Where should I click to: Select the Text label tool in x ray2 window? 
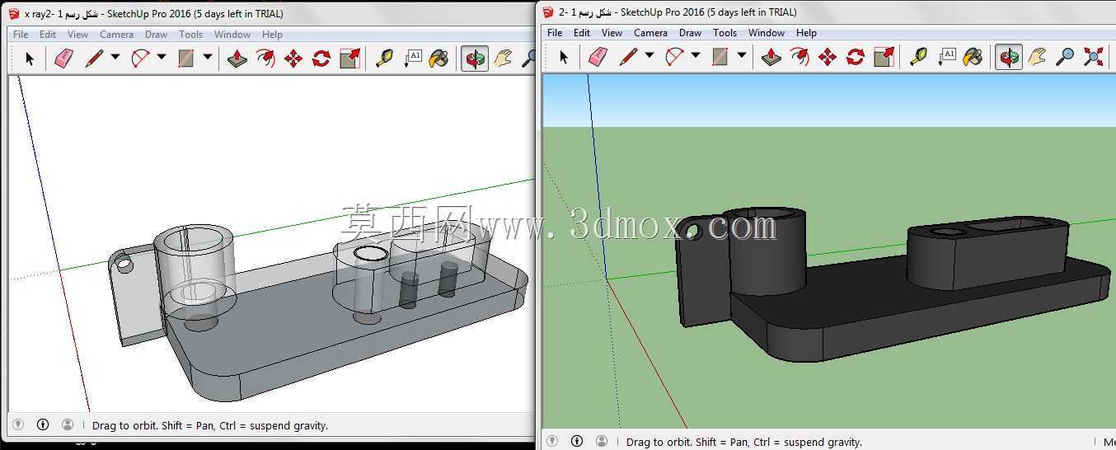pos(412,59)
